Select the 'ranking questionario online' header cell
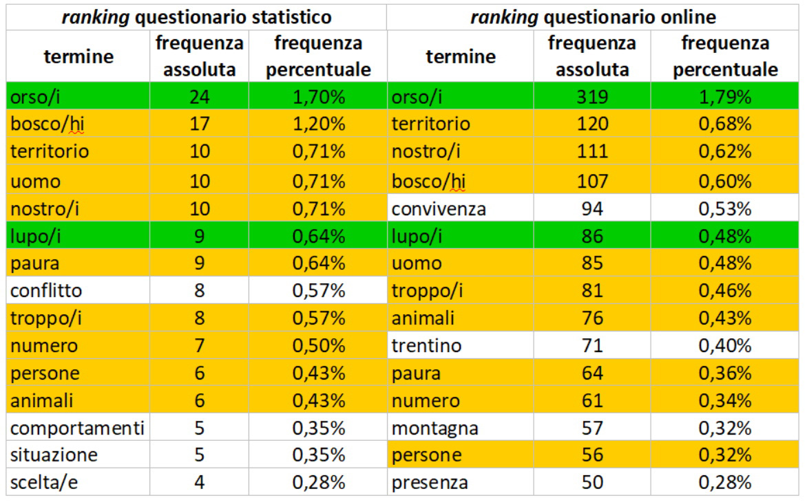Screen dimensions: 807x502 [x=593, y=17]
